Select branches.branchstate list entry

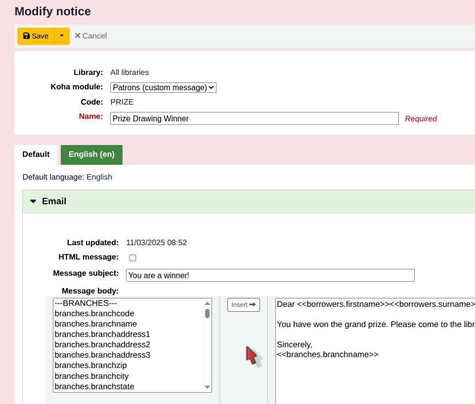tap(94, 387)
